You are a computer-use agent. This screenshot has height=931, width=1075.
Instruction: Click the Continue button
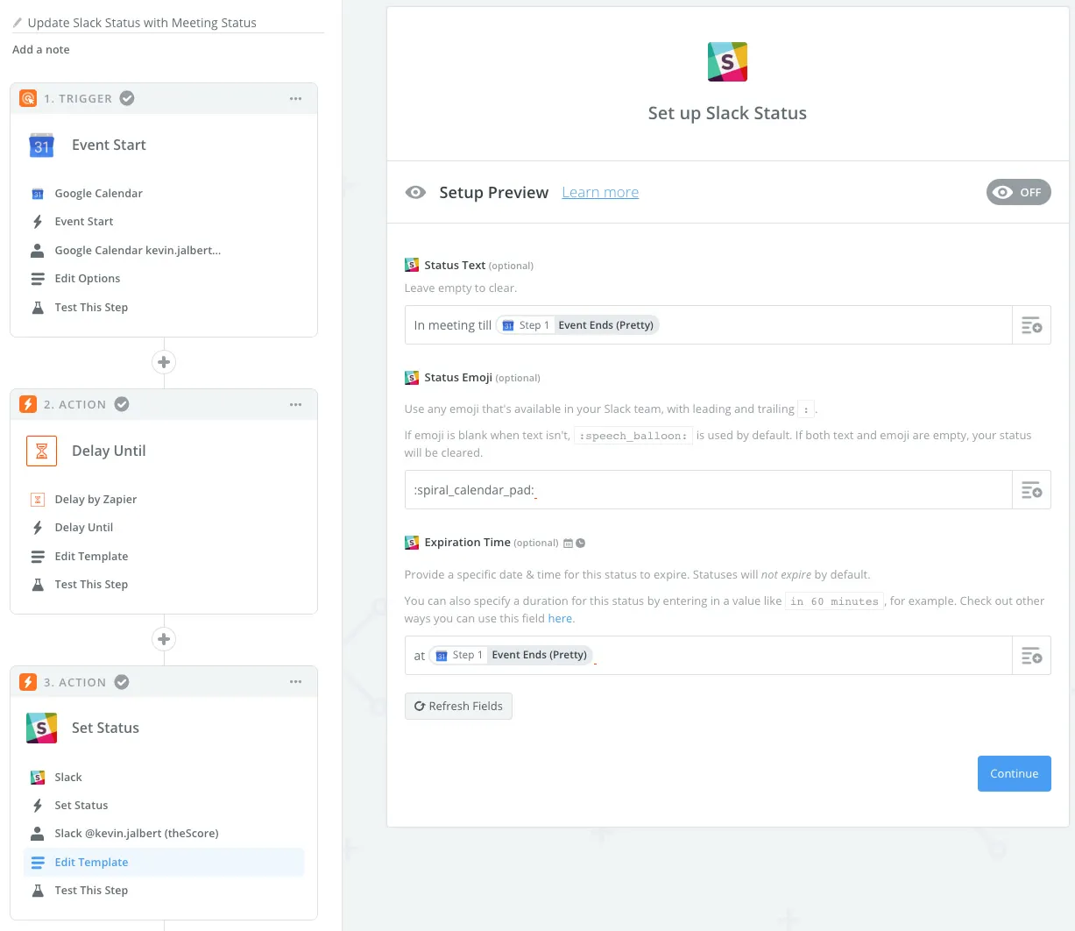(1014, 774)
